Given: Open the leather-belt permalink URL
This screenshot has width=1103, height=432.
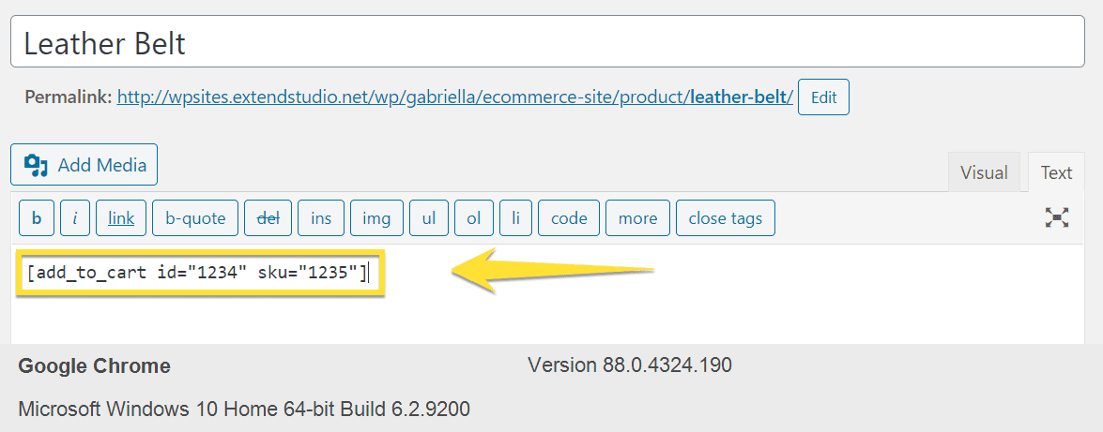Looking at the screenshot, I should click(x=455, y=97).
